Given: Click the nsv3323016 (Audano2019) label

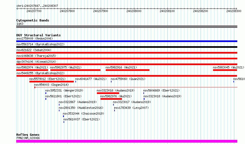Looking at the screenshot, I should (116, 90).
